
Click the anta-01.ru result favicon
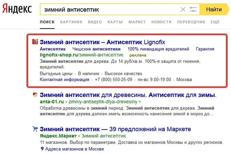tap(35, 95)
